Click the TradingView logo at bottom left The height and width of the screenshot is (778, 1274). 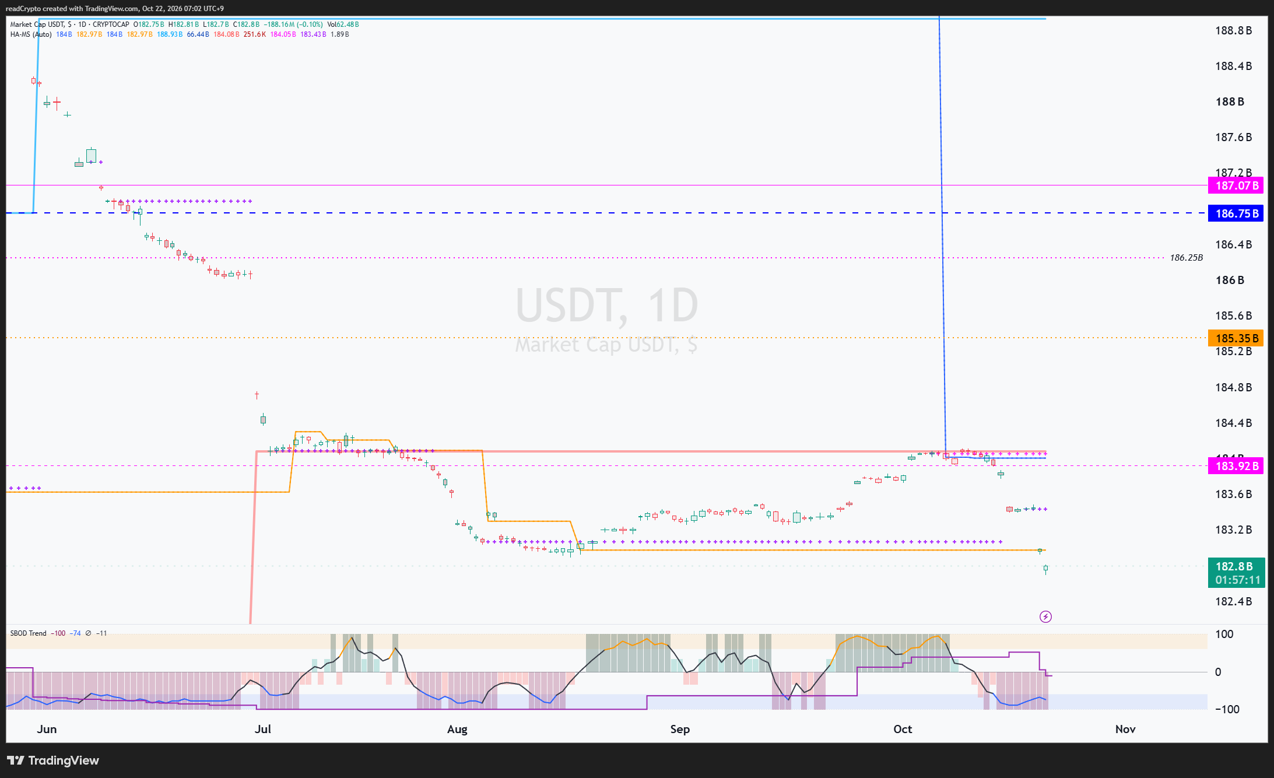coord(53,761)
